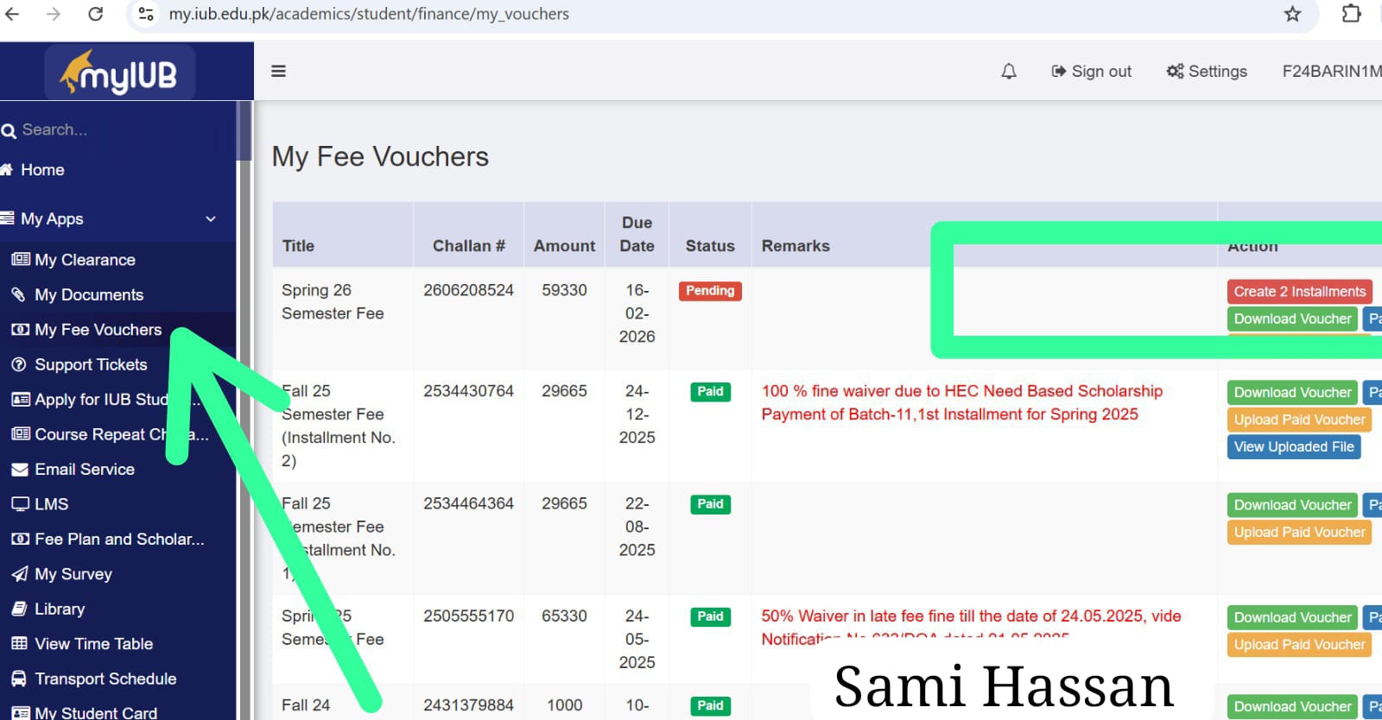Go back to previous page

pos(13,14)
